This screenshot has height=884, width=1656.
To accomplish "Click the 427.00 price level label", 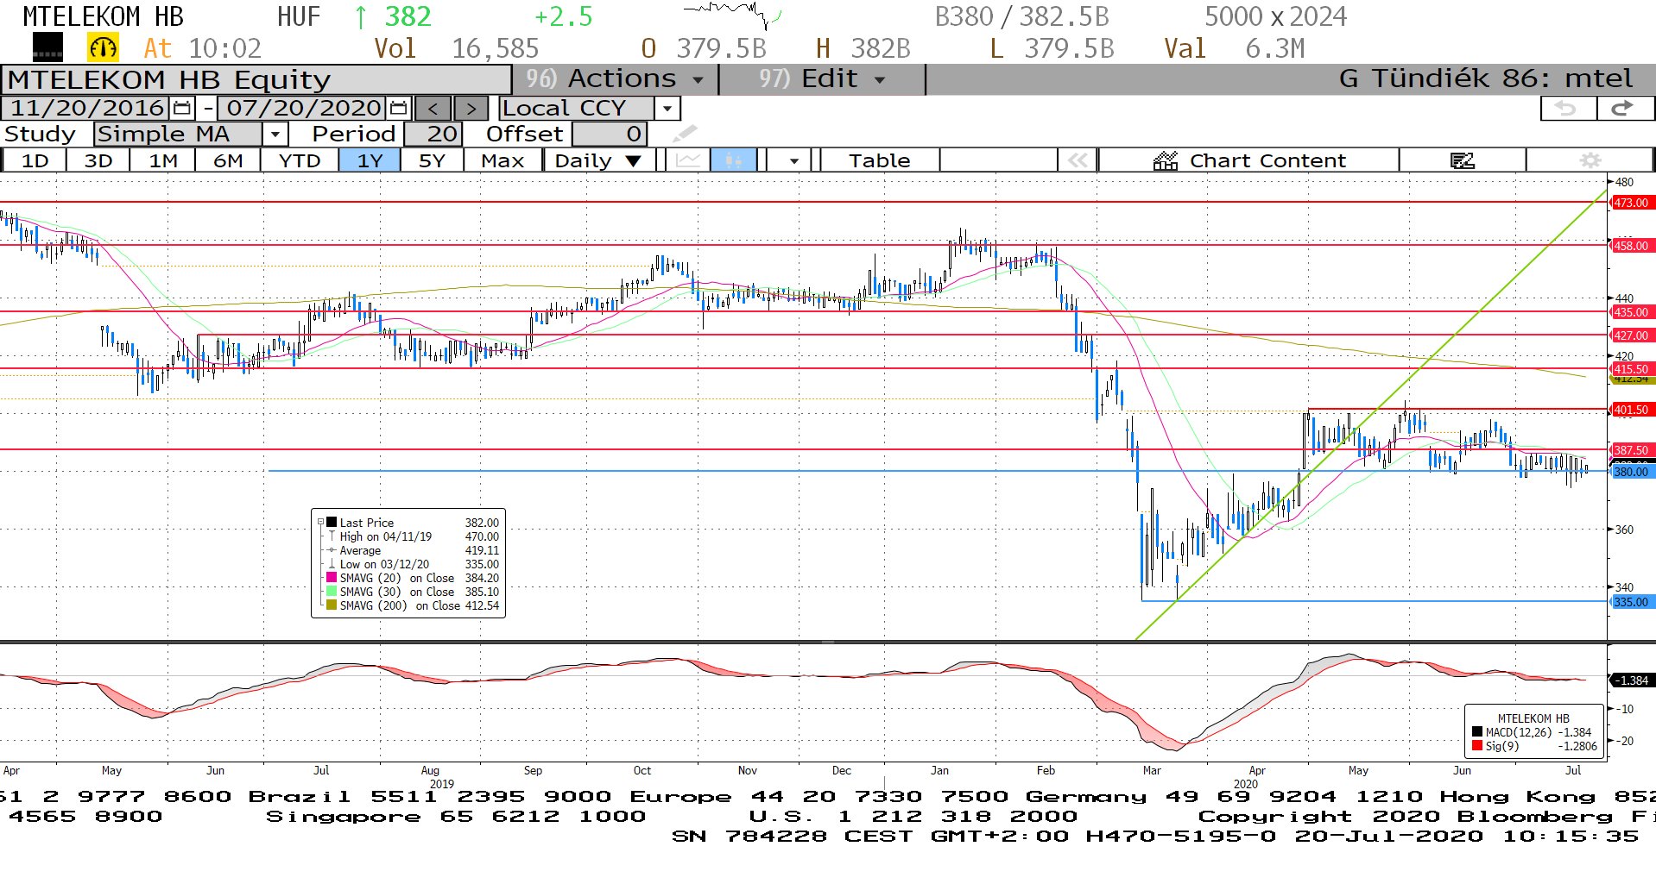I will click(1632, 335).
